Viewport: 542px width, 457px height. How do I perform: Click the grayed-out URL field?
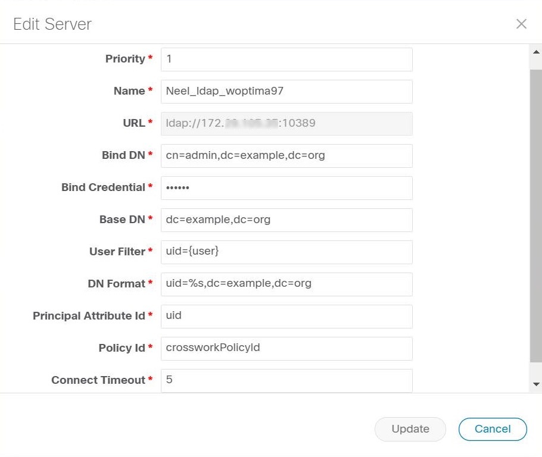(286, 124)
